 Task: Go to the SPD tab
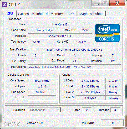coord(71,14)
